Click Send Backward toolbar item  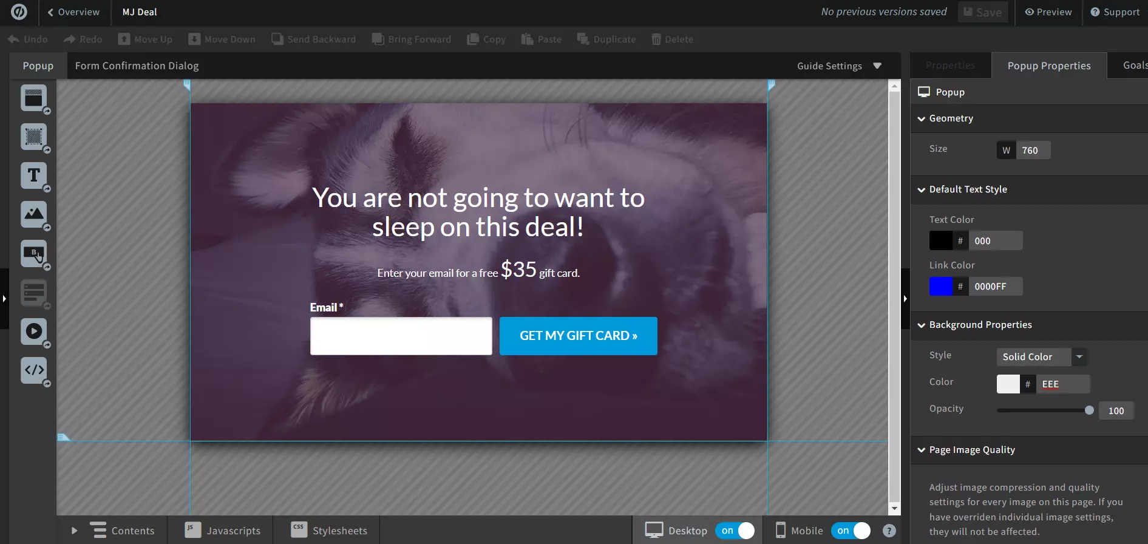pos(314,39)
